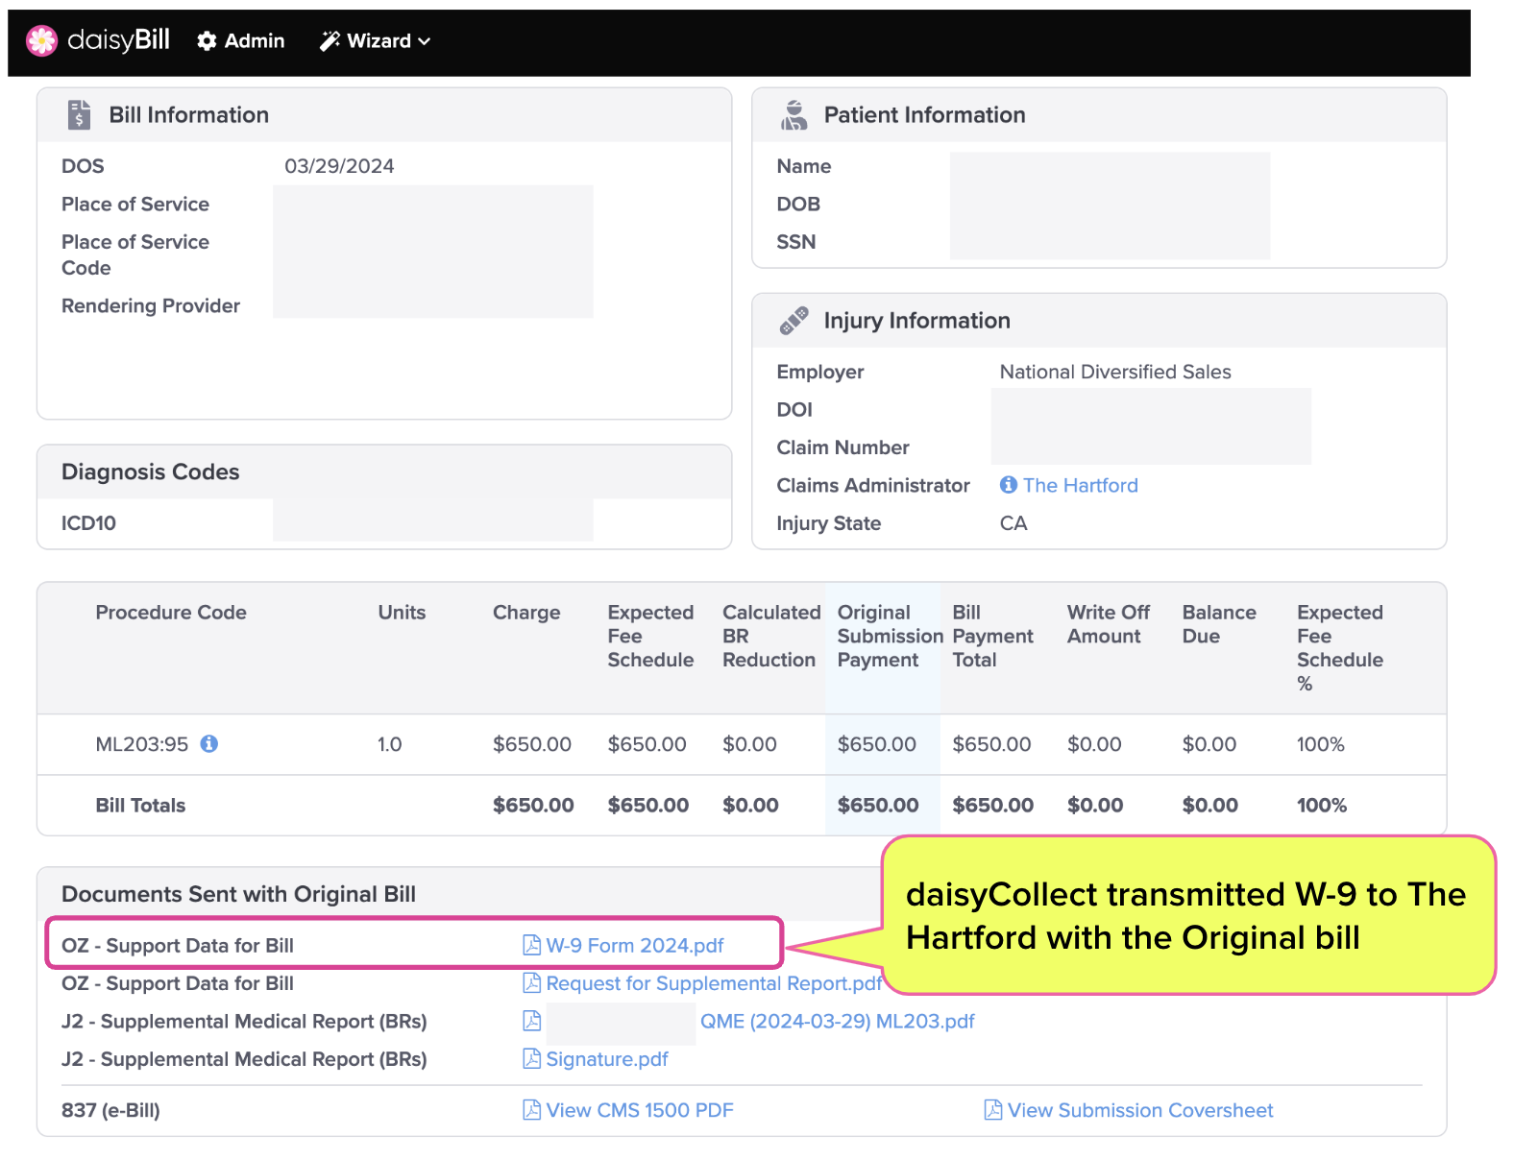1514x1160 pixels.
Task: Click the Claim Number label
Action: (842, 447)
